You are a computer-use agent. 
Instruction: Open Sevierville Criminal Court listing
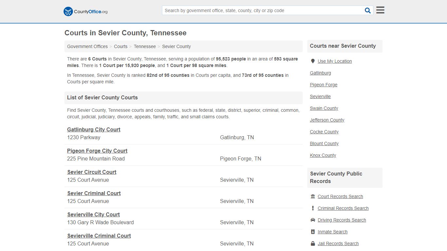(x=99, y=236)
